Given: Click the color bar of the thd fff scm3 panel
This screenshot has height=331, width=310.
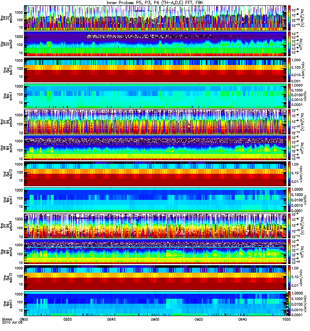Looking at the screenshot, I should click(289, 148).
